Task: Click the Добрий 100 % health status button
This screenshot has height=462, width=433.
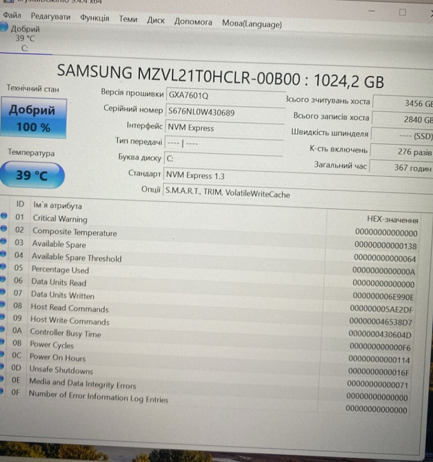Action: click(x=32, y=118)
